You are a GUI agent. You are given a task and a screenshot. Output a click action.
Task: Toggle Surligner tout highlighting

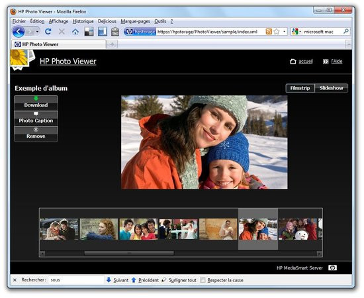pyautogui.click(x=179, y=280)
